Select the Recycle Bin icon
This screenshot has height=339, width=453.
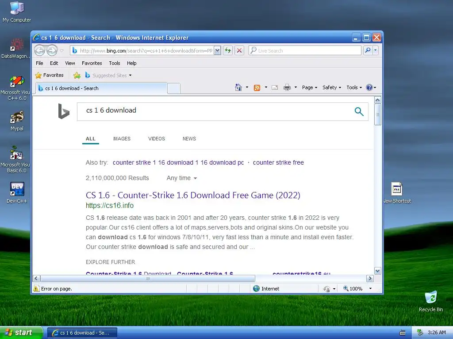click(431, 301)
